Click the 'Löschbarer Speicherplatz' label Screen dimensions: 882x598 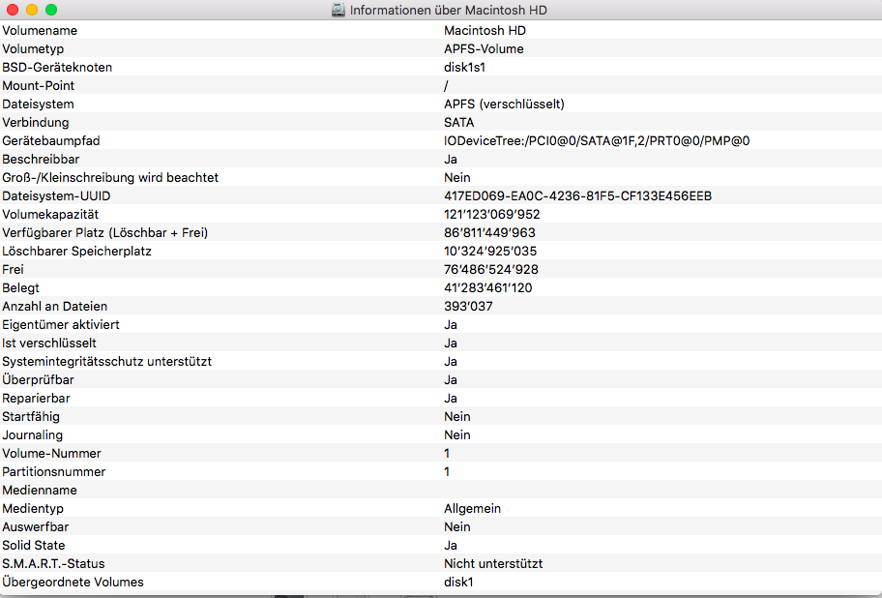[76, 251]
